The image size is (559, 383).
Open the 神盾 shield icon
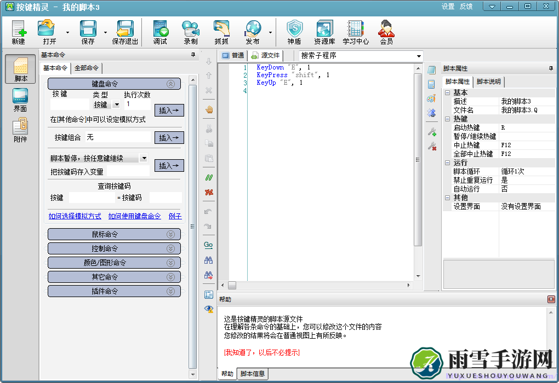pos(294,32)
